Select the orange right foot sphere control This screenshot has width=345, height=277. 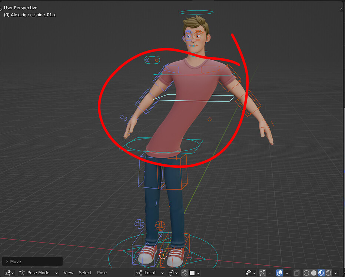coord(160,226)
